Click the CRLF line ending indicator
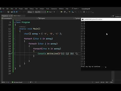This screenshot has width=121, height=91. pos(111,82)
